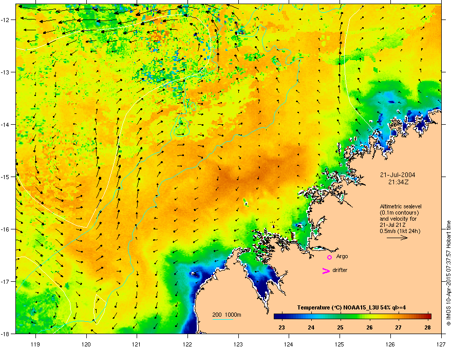Click the color bar label 28
The image size is (452, 349).
(x=427, y=327)
